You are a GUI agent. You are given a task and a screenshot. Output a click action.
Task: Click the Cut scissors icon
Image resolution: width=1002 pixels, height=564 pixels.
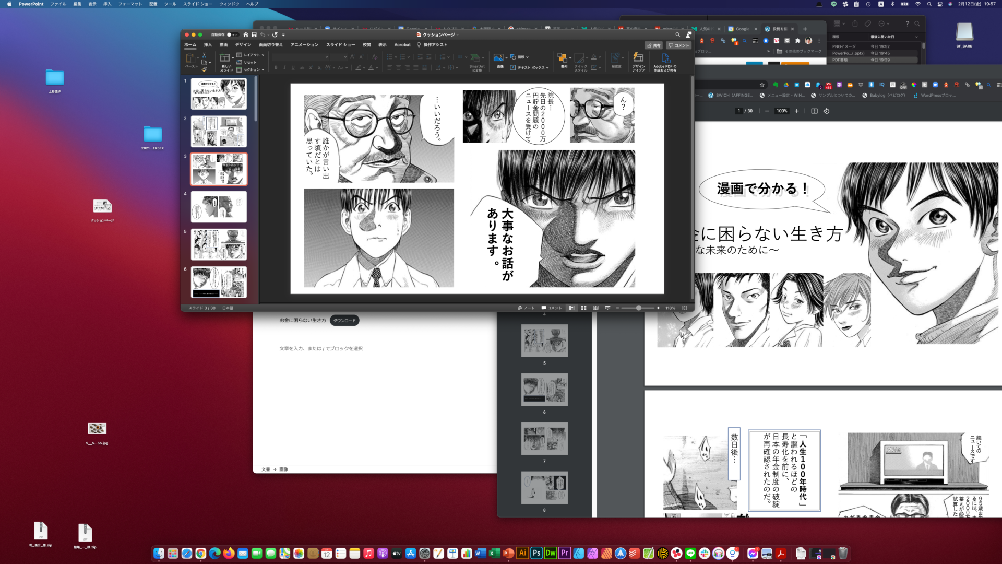tap(204, 55)
